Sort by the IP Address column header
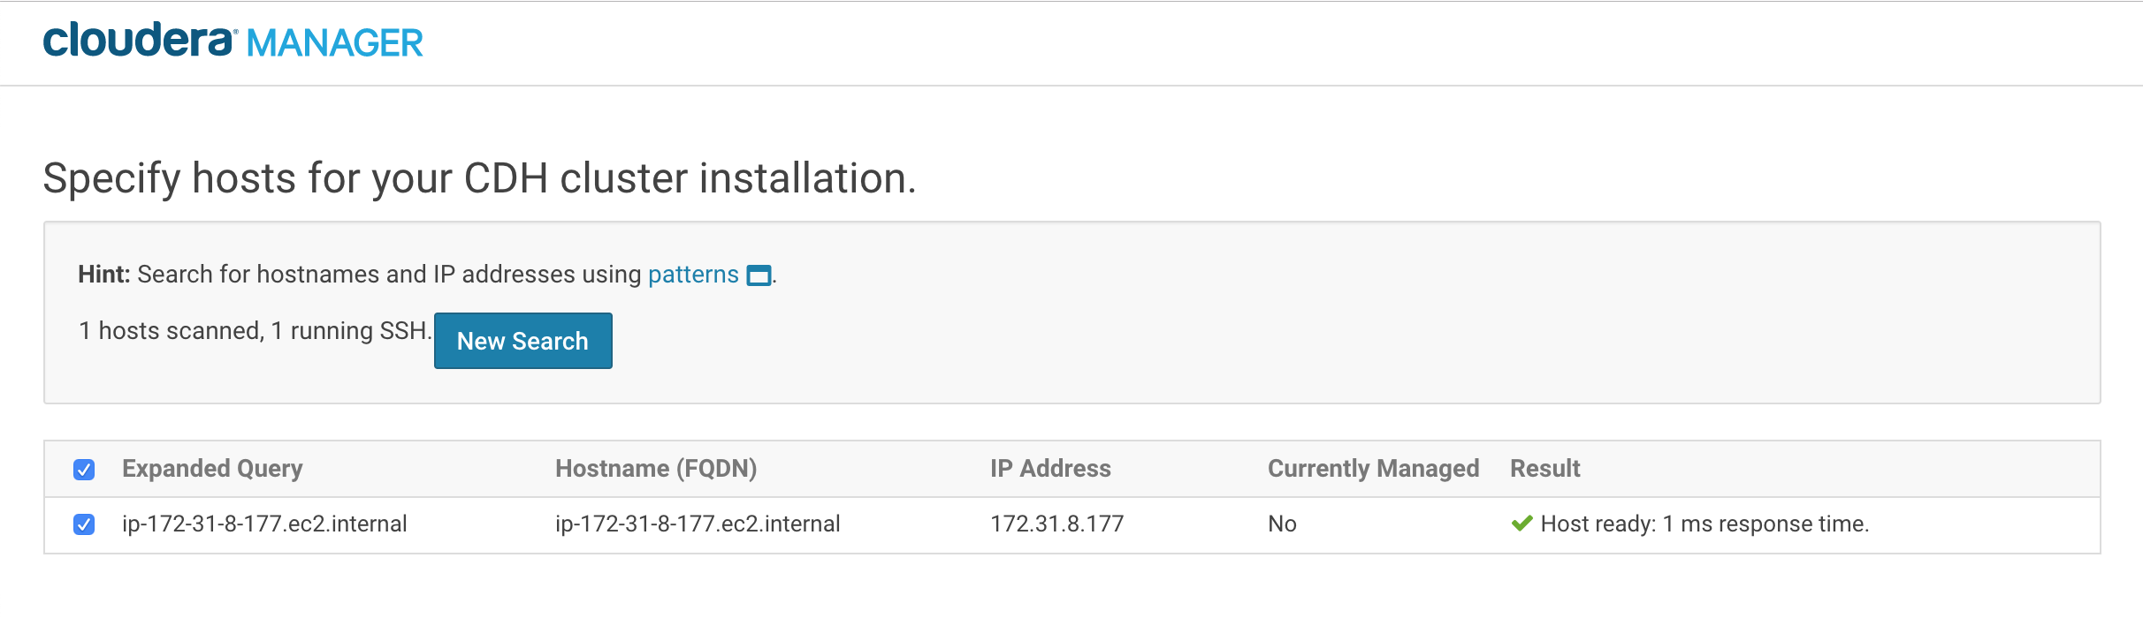Image resolution: width=2143 pixels, height=618 pixels. (1050, 469)
